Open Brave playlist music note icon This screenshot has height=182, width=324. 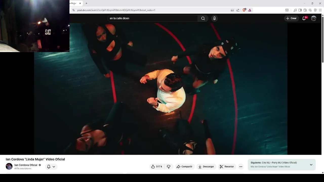click(x=295, y=10)
